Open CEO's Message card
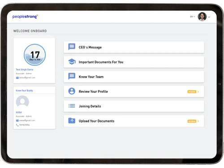224x168 pixels. (134, 47)
